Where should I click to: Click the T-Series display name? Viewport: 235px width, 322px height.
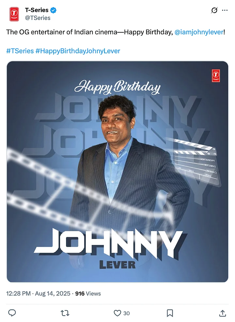[37, 10]
